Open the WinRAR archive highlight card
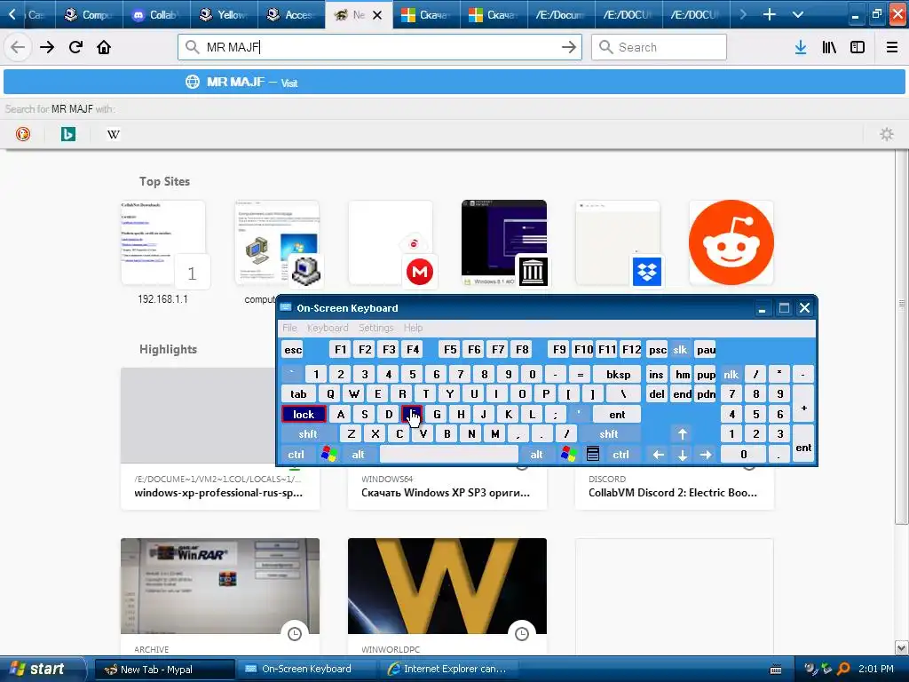 pyautogui.click(x=220, y=598)
